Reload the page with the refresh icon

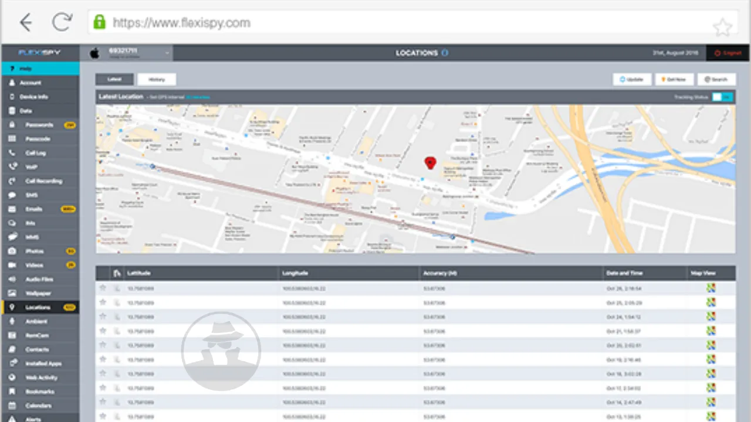click(61, 23)
